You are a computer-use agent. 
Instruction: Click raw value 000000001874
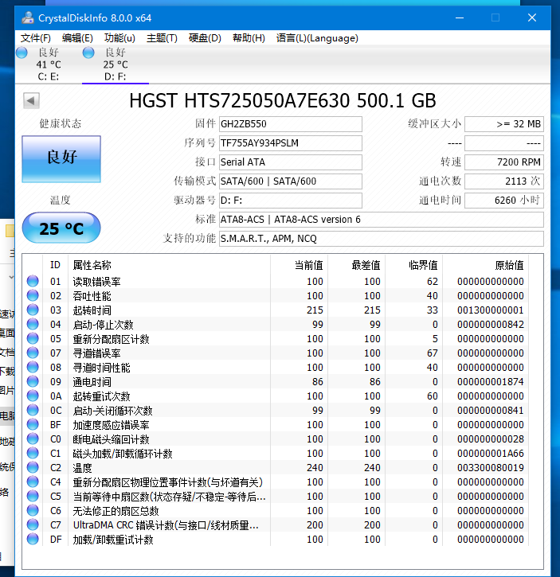[x=491, y=382]
